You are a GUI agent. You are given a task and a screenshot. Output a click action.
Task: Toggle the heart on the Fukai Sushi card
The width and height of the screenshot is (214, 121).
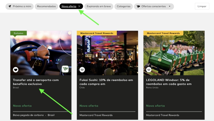[82, 70]
